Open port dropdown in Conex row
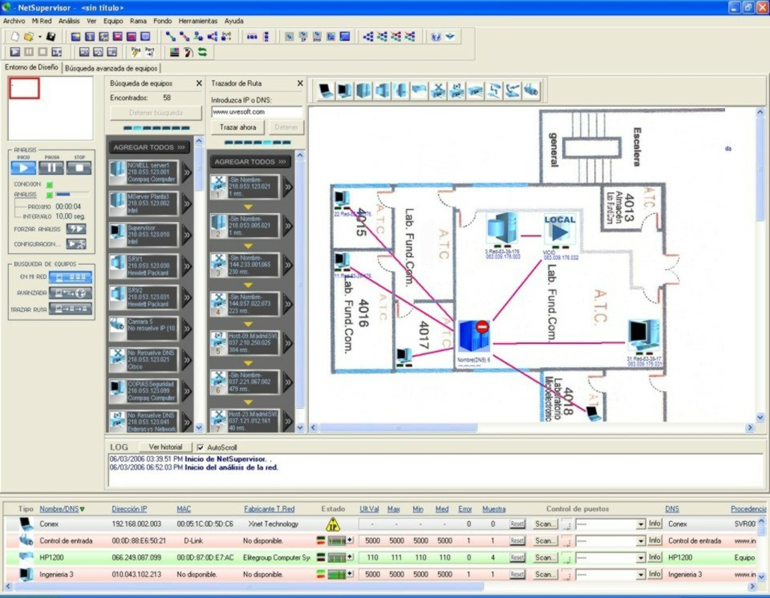770x598 pixels. click(641, 525)
